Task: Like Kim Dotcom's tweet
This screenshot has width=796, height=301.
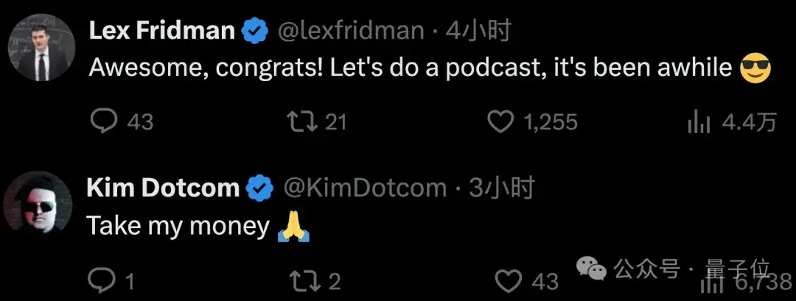Action: (508, 280)
